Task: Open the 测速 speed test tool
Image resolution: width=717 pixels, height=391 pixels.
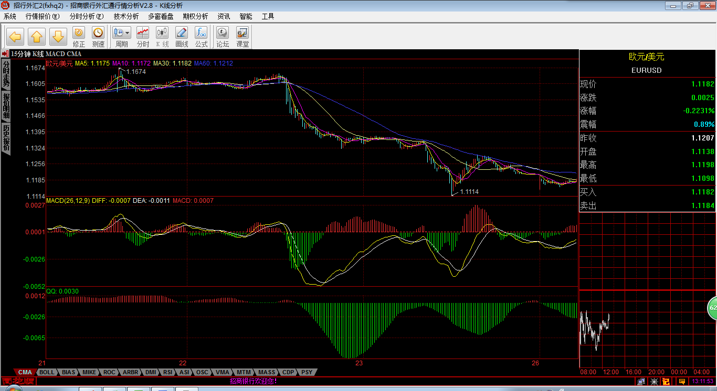Action: coord(98,37)
